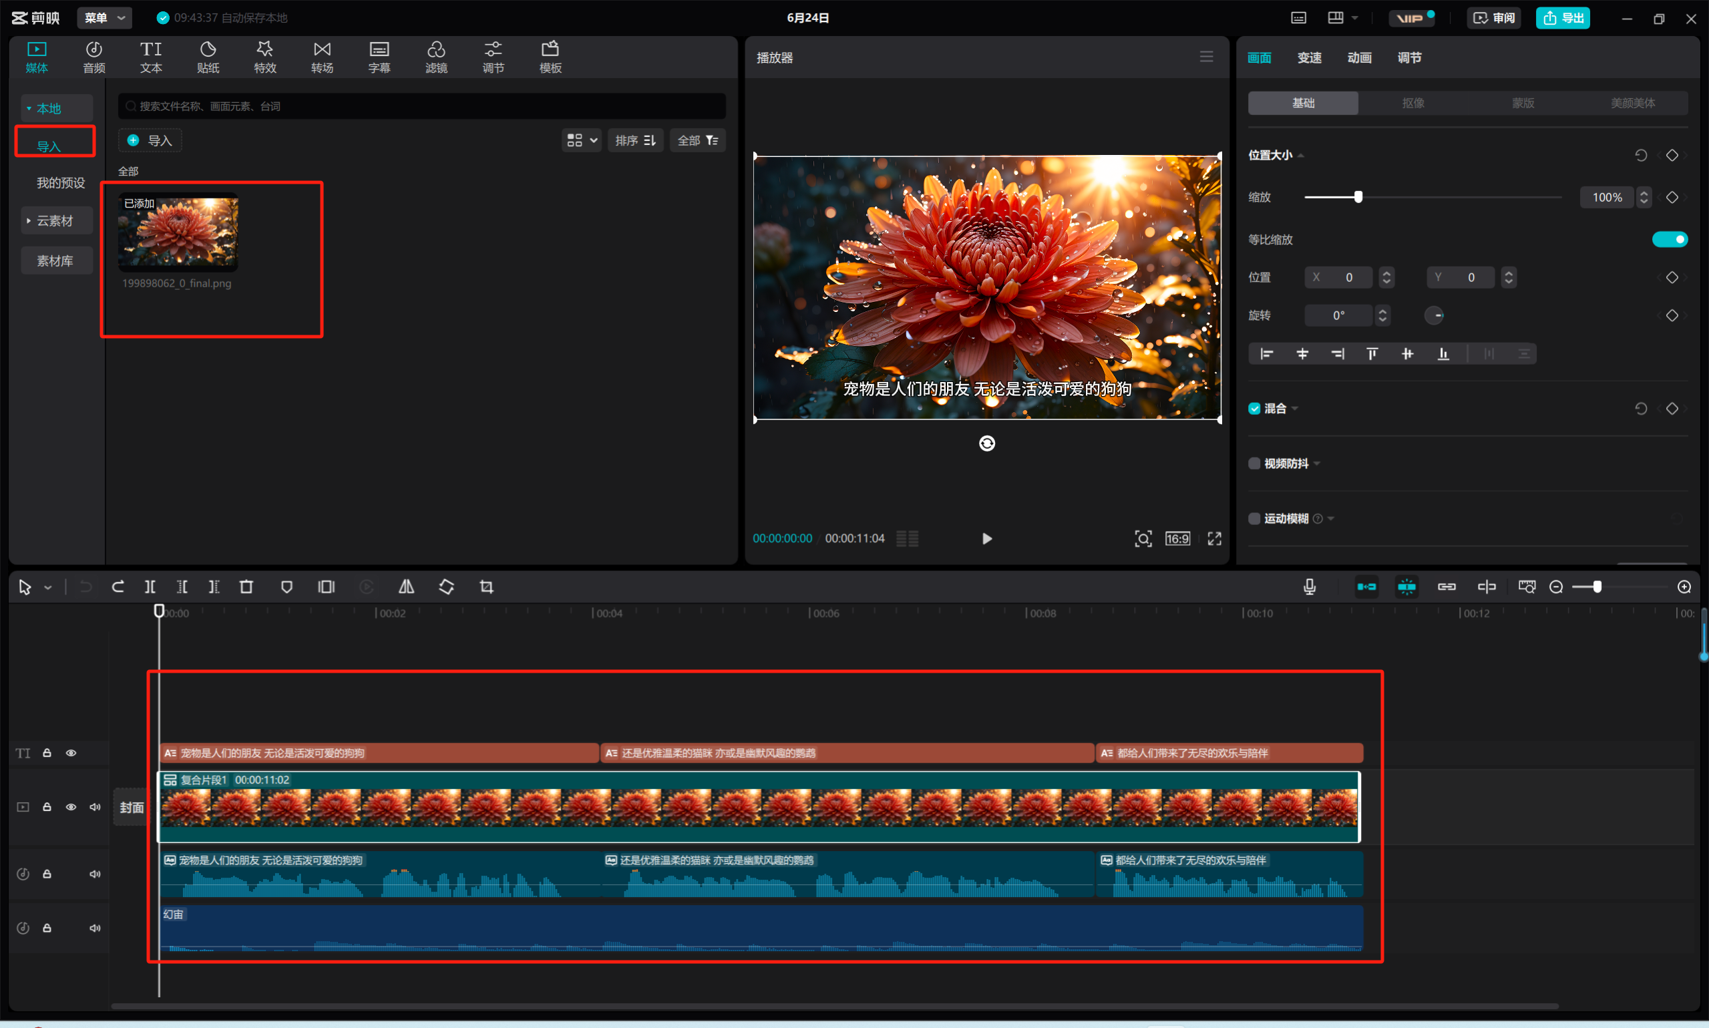Hide the text track with eye icon
This screenshot has width=1709, height=1028.
click(71, 753)
